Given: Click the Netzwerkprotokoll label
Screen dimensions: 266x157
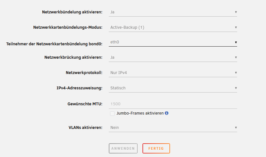Looking at the screenshot, I should 84,73.
